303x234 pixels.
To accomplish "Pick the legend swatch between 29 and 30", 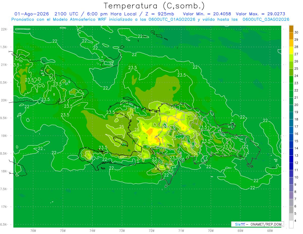I will click(x=291, y=36).
